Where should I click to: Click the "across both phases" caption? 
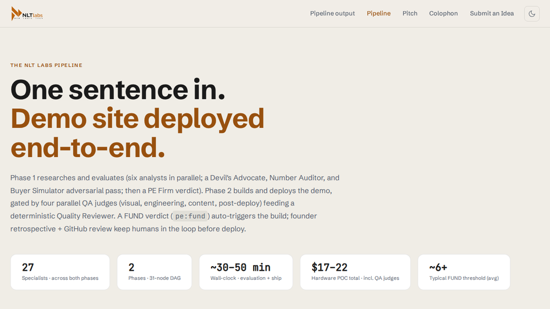point(75,278)
